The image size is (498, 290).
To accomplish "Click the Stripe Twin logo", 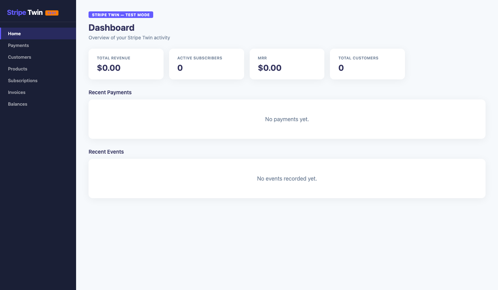I will point(25,12).
